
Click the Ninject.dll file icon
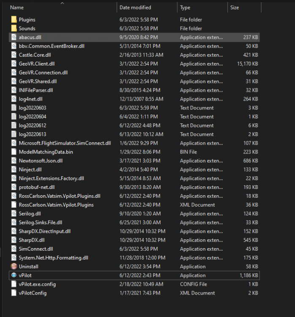pyautogui.click(x=14, y=169)
